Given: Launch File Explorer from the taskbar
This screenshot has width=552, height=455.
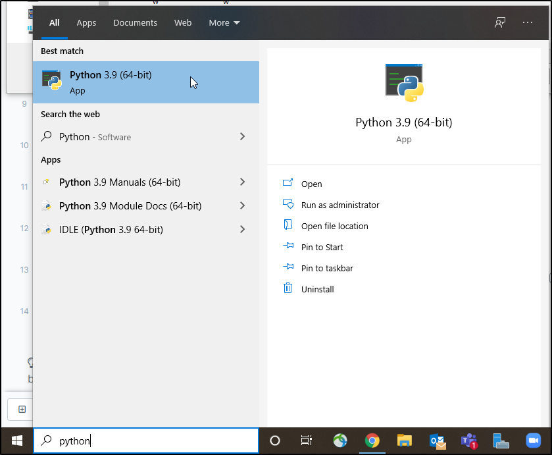Looking at the screenshot, I should [x=404, y=441].
